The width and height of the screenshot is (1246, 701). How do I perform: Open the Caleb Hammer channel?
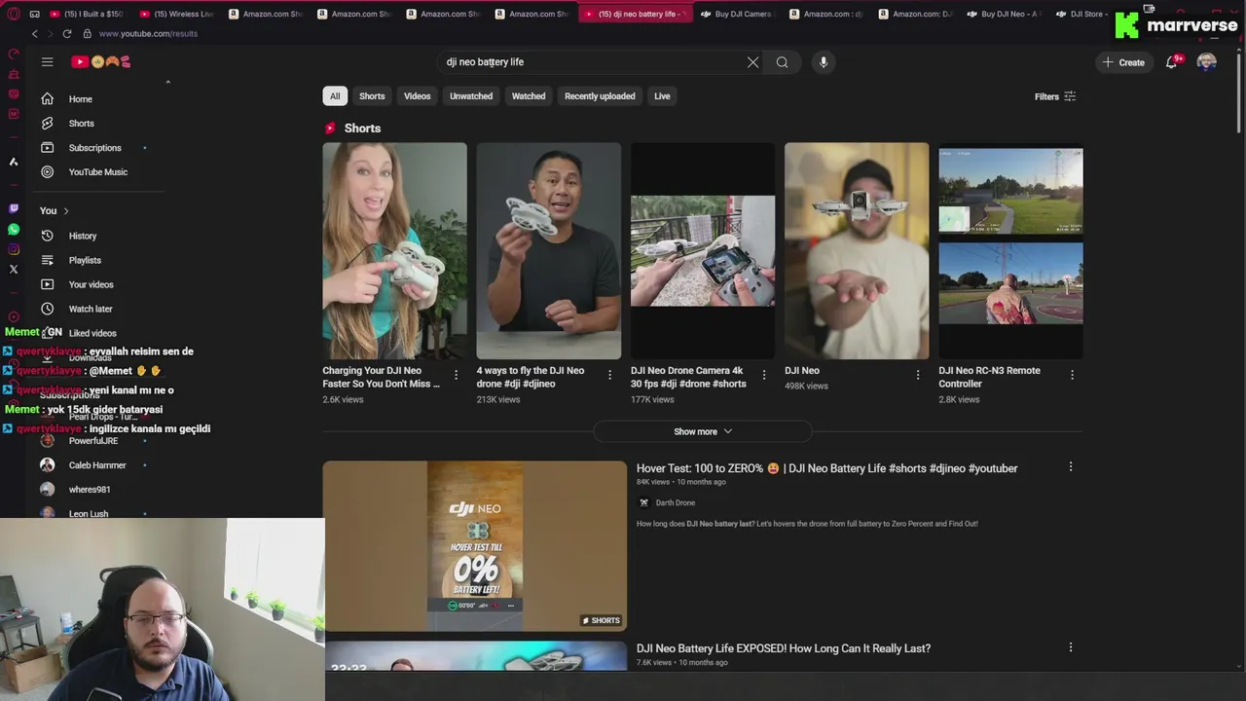pos(97,465)
